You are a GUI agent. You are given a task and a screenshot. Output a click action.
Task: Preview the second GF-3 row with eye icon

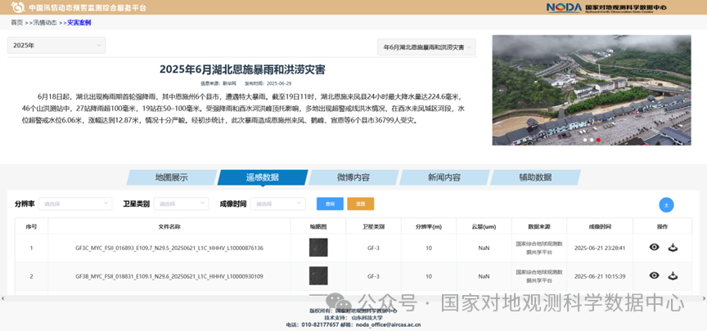654,276
